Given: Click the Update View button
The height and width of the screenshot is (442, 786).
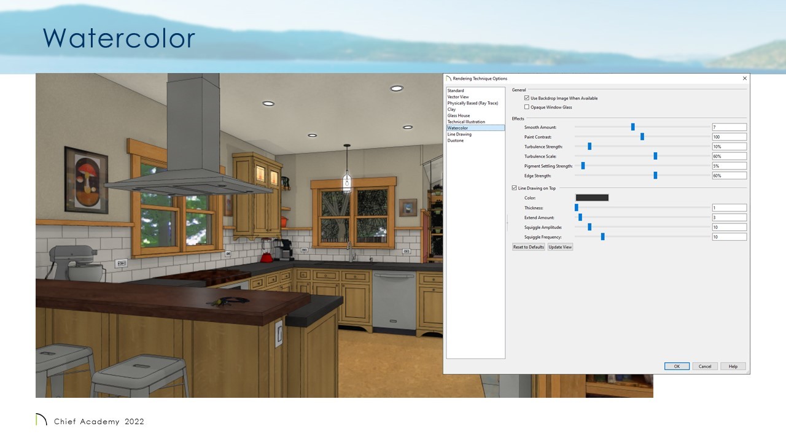Looking at the screenshot, I should [560, 247].
